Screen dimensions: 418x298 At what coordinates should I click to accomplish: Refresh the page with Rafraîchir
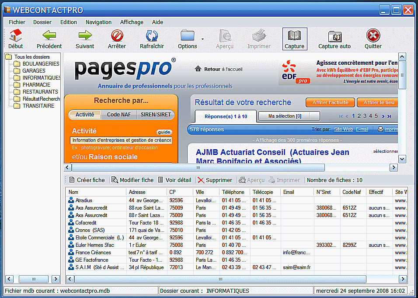click(152, 36)
